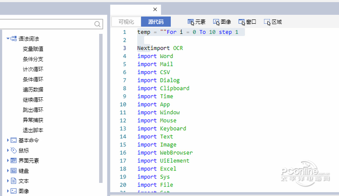339x196 pixels.
Task: Click the 文本 category icon
Action: [14, 181]
